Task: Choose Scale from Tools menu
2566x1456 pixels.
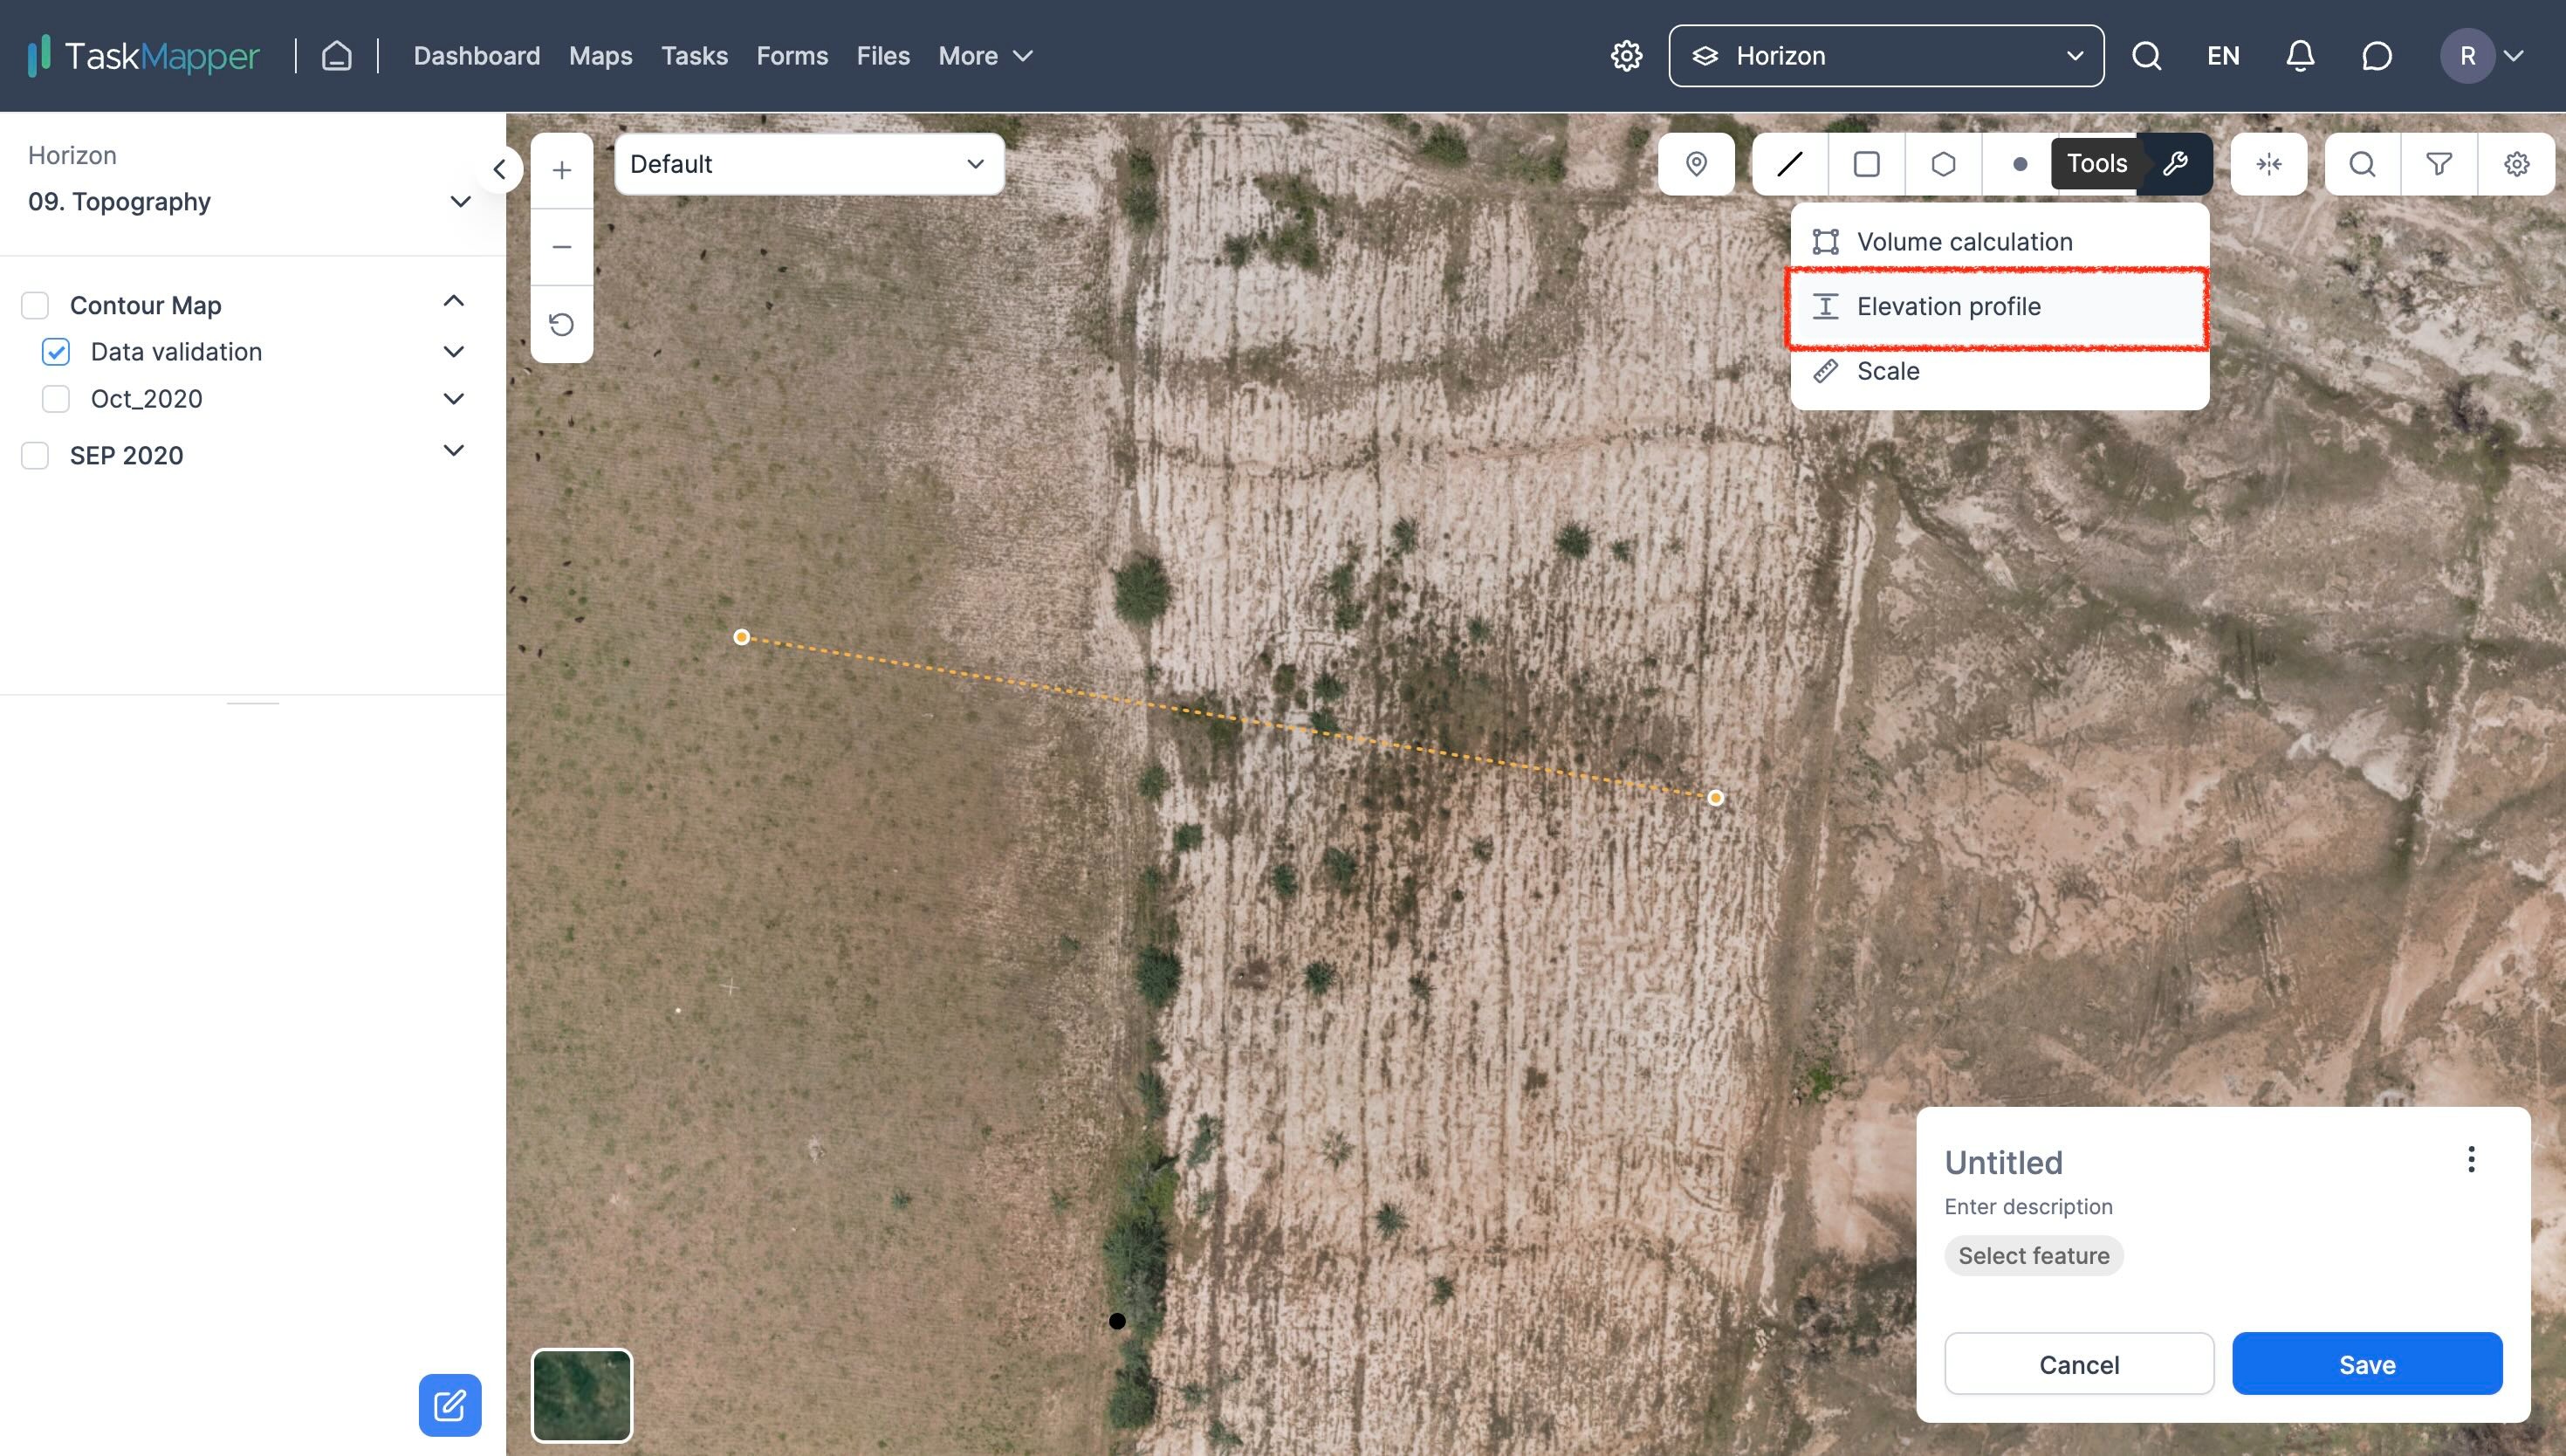Action: (2000, 371)
